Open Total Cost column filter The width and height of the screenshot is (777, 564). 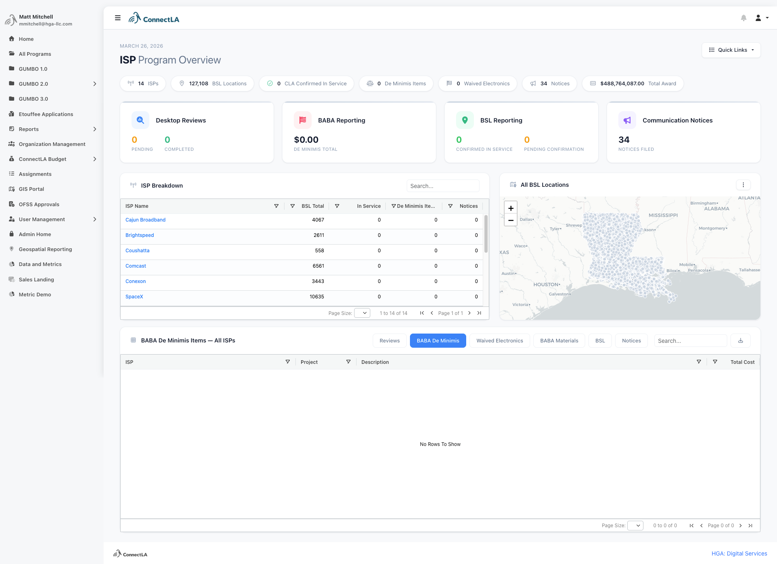tap(715, 362)
